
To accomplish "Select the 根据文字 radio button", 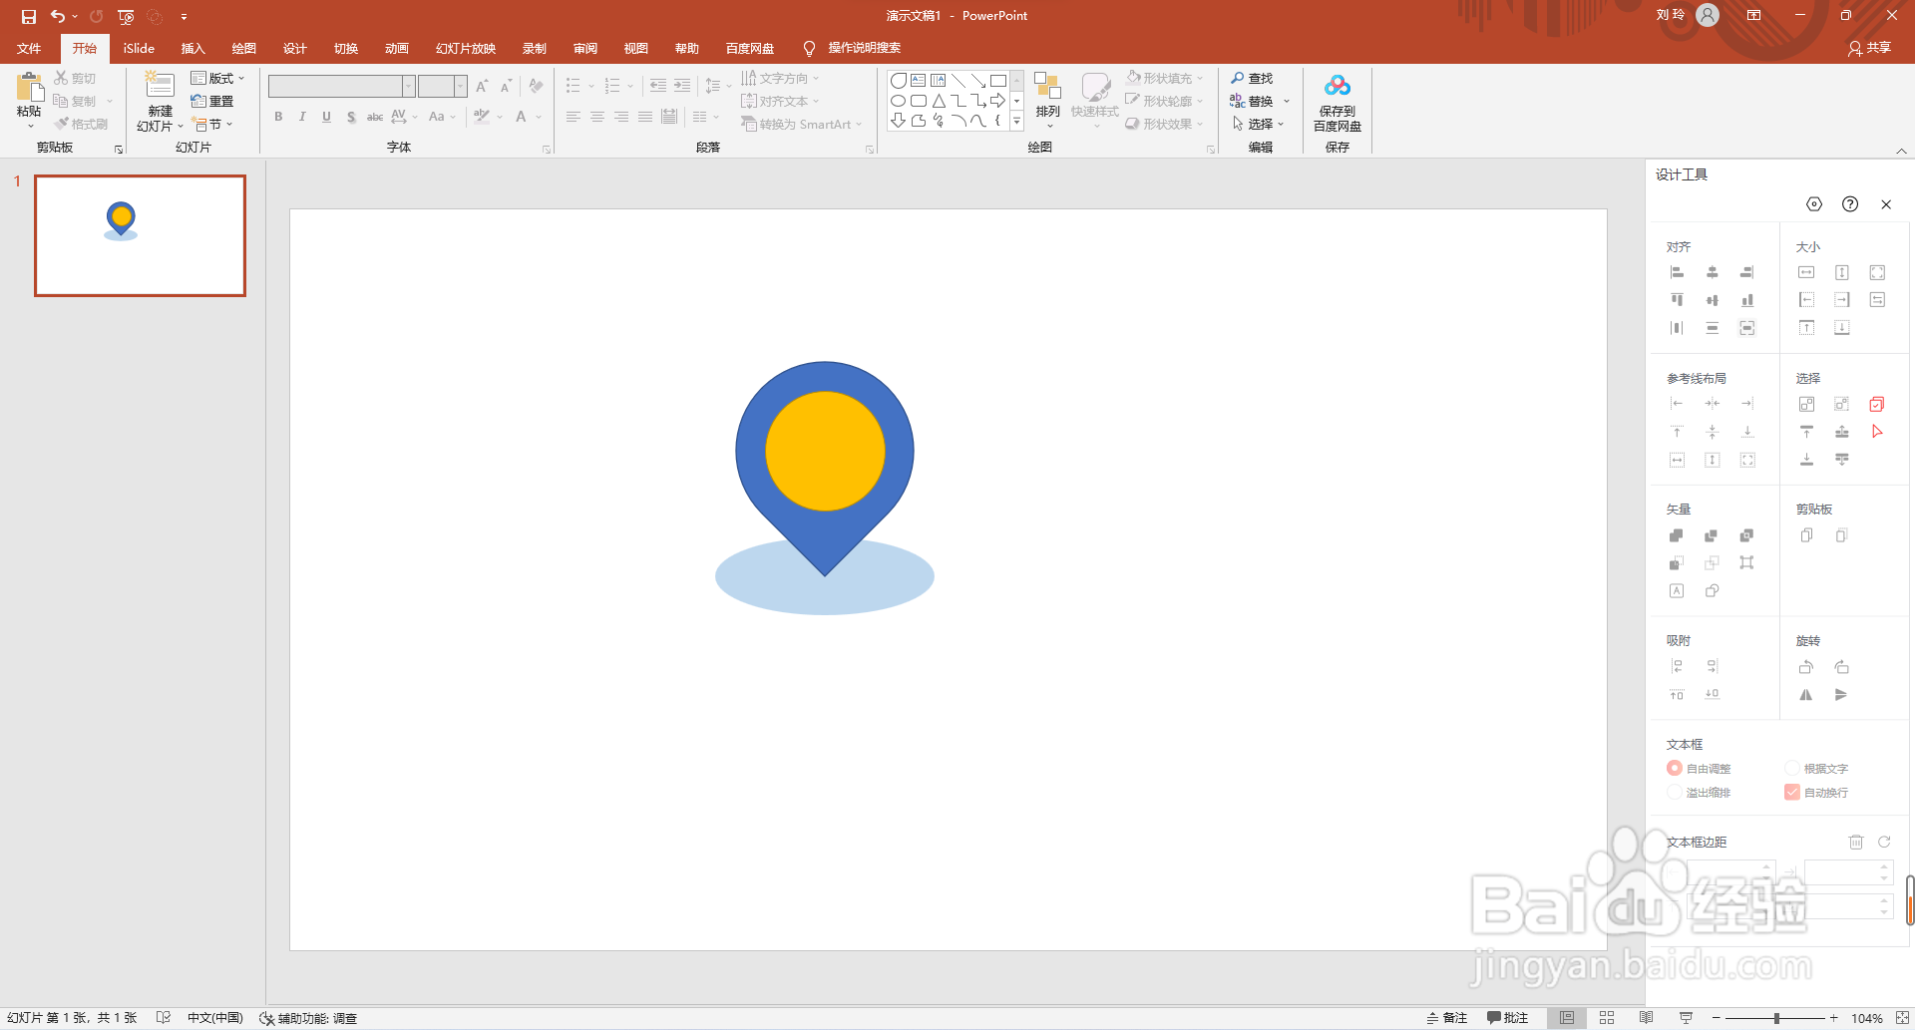I will click(x=1792, y=768).
